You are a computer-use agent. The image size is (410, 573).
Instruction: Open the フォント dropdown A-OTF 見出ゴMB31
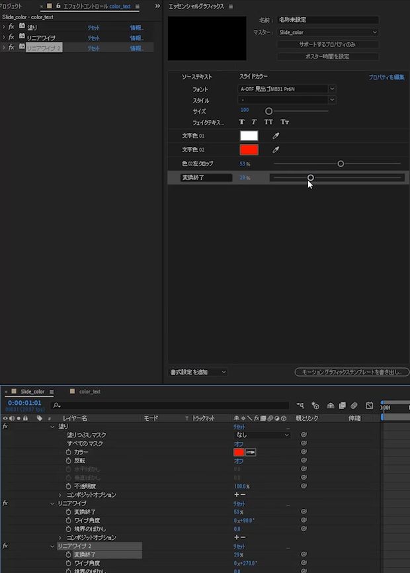point(286,89)
